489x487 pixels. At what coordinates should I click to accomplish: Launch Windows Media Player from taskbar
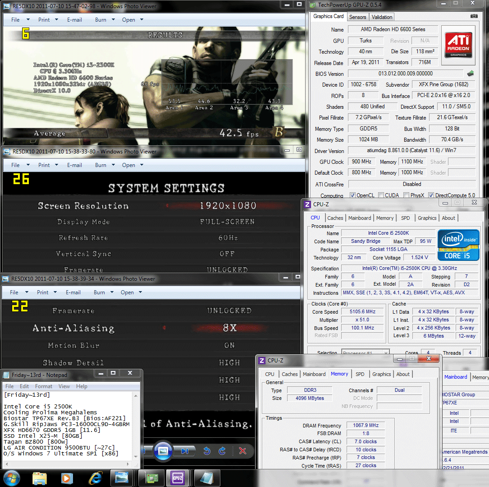[x=67, y=478]
